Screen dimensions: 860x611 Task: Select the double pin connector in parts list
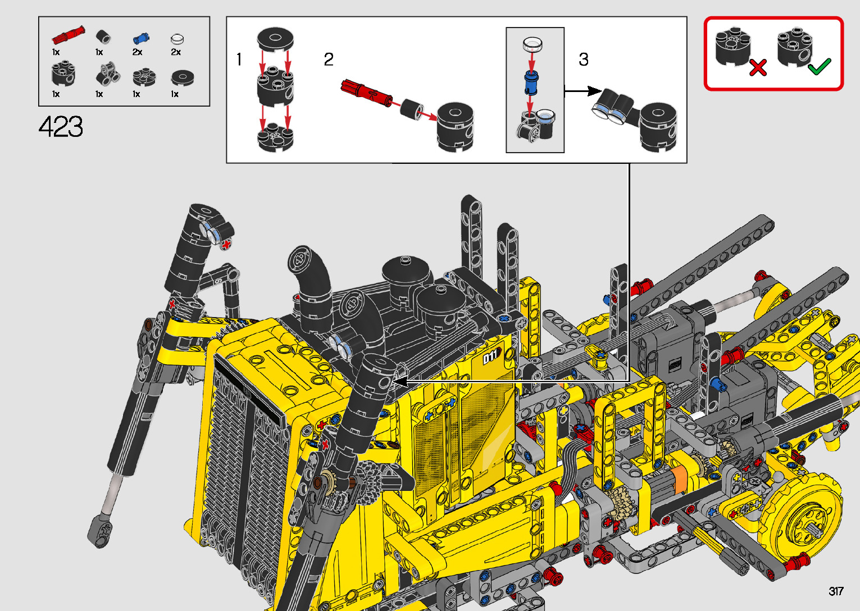[x=107, y=74]
